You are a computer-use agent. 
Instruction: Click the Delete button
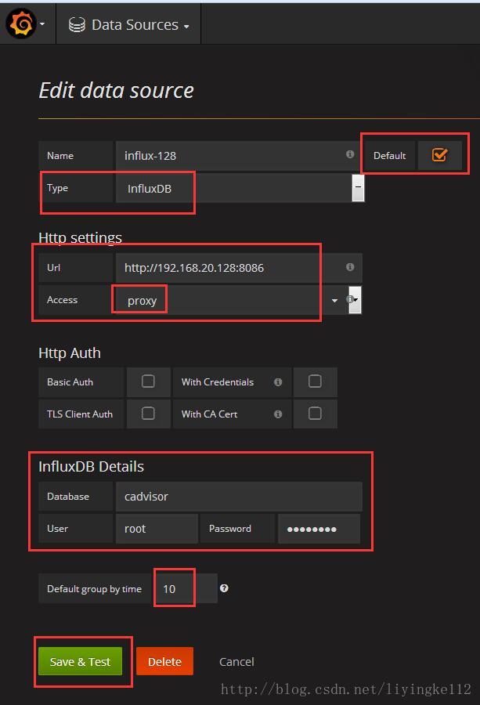(164, 661)
